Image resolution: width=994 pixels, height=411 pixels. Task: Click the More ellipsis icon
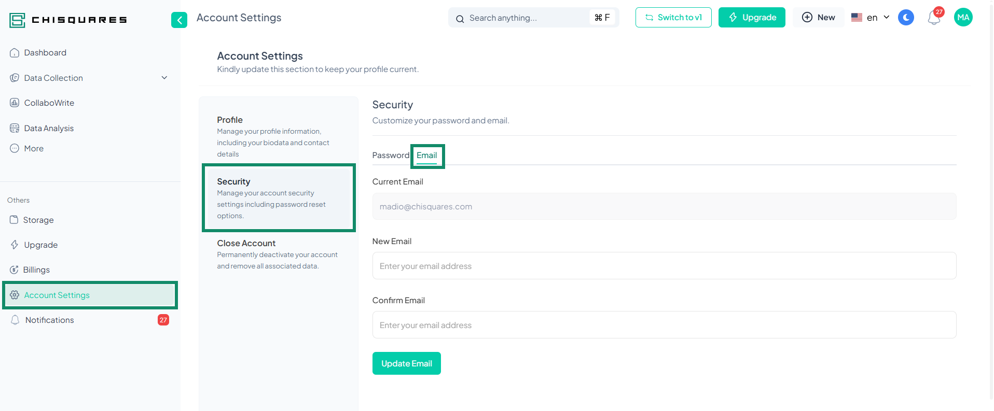tap(15, 148)
